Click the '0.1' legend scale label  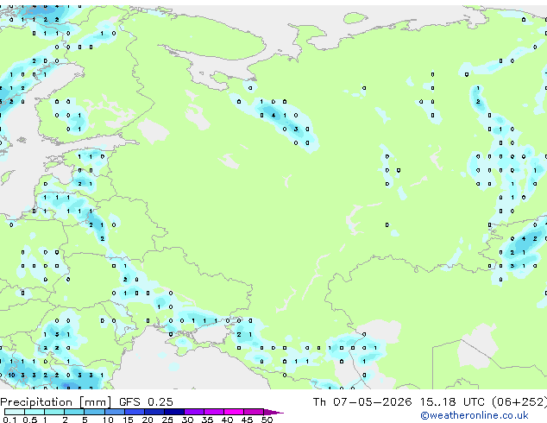(9, 420)
